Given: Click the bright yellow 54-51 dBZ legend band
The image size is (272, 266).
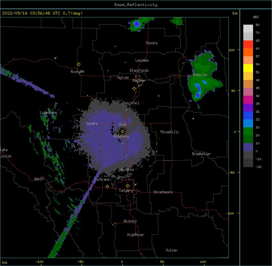Looking at the screenshot, I should tap(248, 68).
